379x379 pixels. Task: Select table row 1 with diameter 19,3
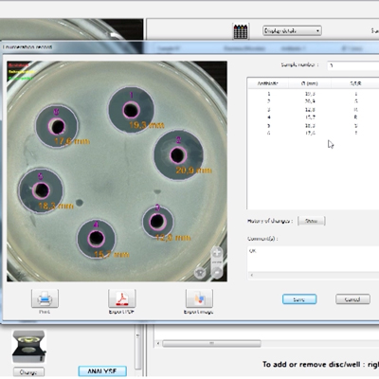pos(313,94)
